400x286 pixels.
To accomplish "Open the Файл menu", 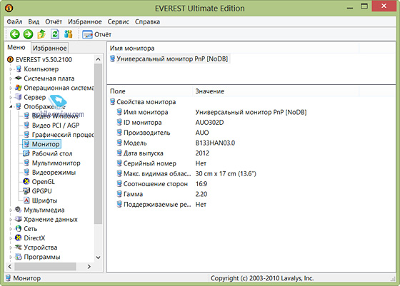I will pos(14,22).
